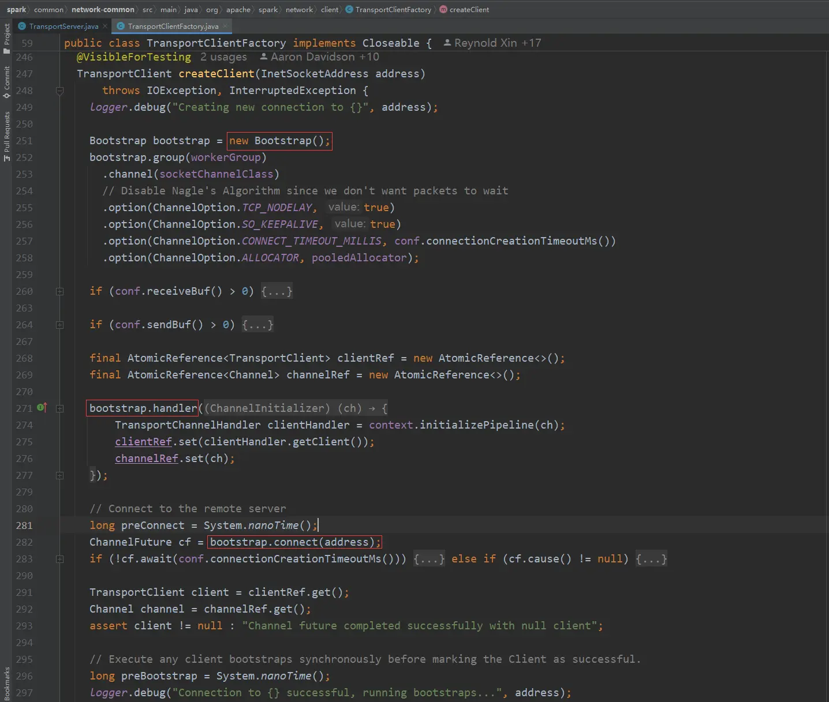The width and height of the screenshot is (829, 702).
Task: Close the TransportServer.java tab
Action: tap(104, 26)
